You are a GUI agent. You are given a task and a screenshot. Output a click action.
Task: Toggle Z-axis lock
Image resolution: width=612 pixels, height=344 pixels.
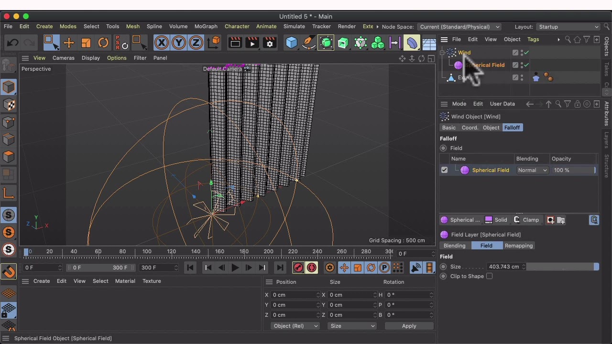(196, 43)
